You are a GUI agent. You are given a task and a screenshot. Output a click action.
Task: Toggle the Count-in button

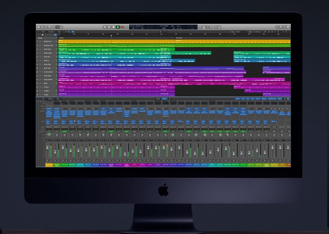pos(216,27)
